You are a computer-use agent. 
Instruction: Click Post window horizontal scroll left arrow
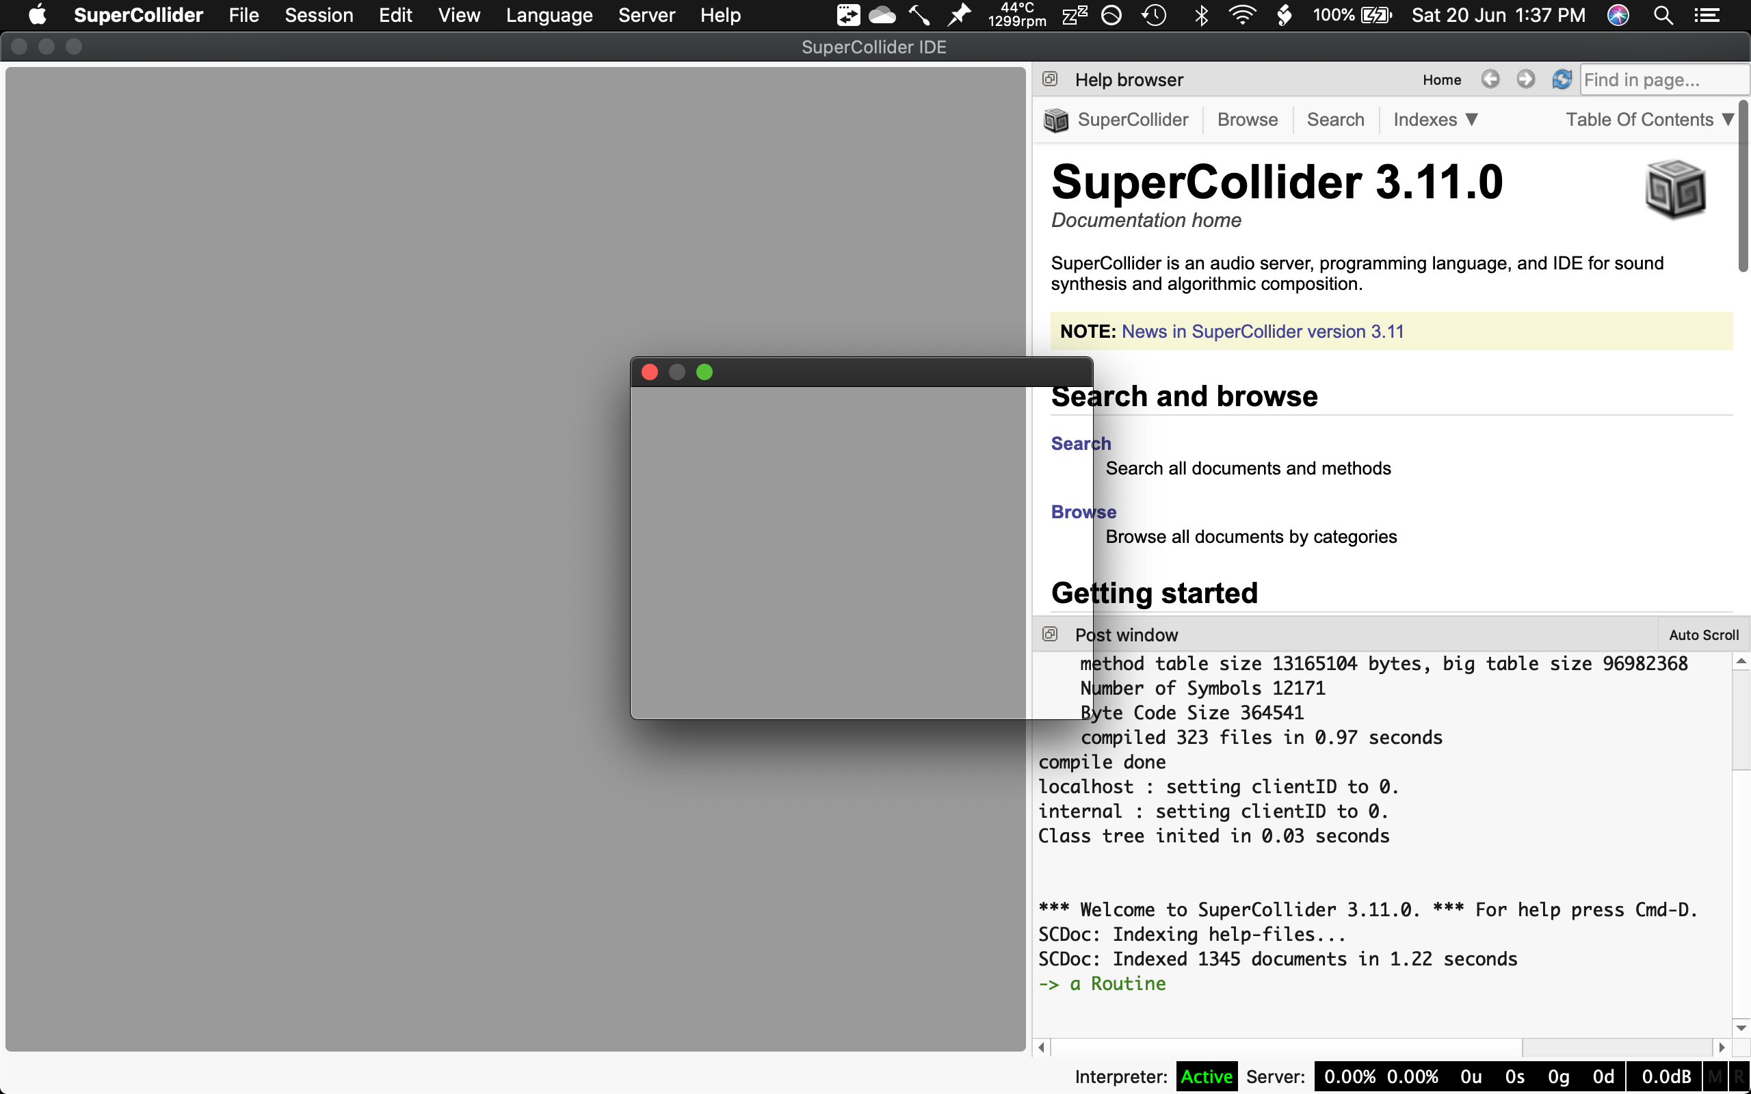(1041, 1047)
